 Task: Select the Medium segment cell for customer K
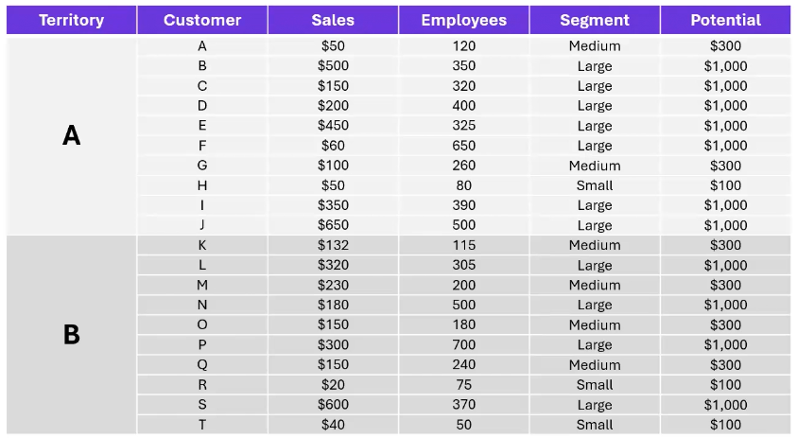(595, 245)
